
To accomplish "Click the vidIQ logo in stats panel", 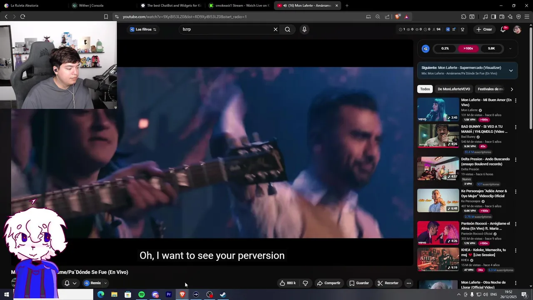I will pyautogui.click(x=426, y=49).
